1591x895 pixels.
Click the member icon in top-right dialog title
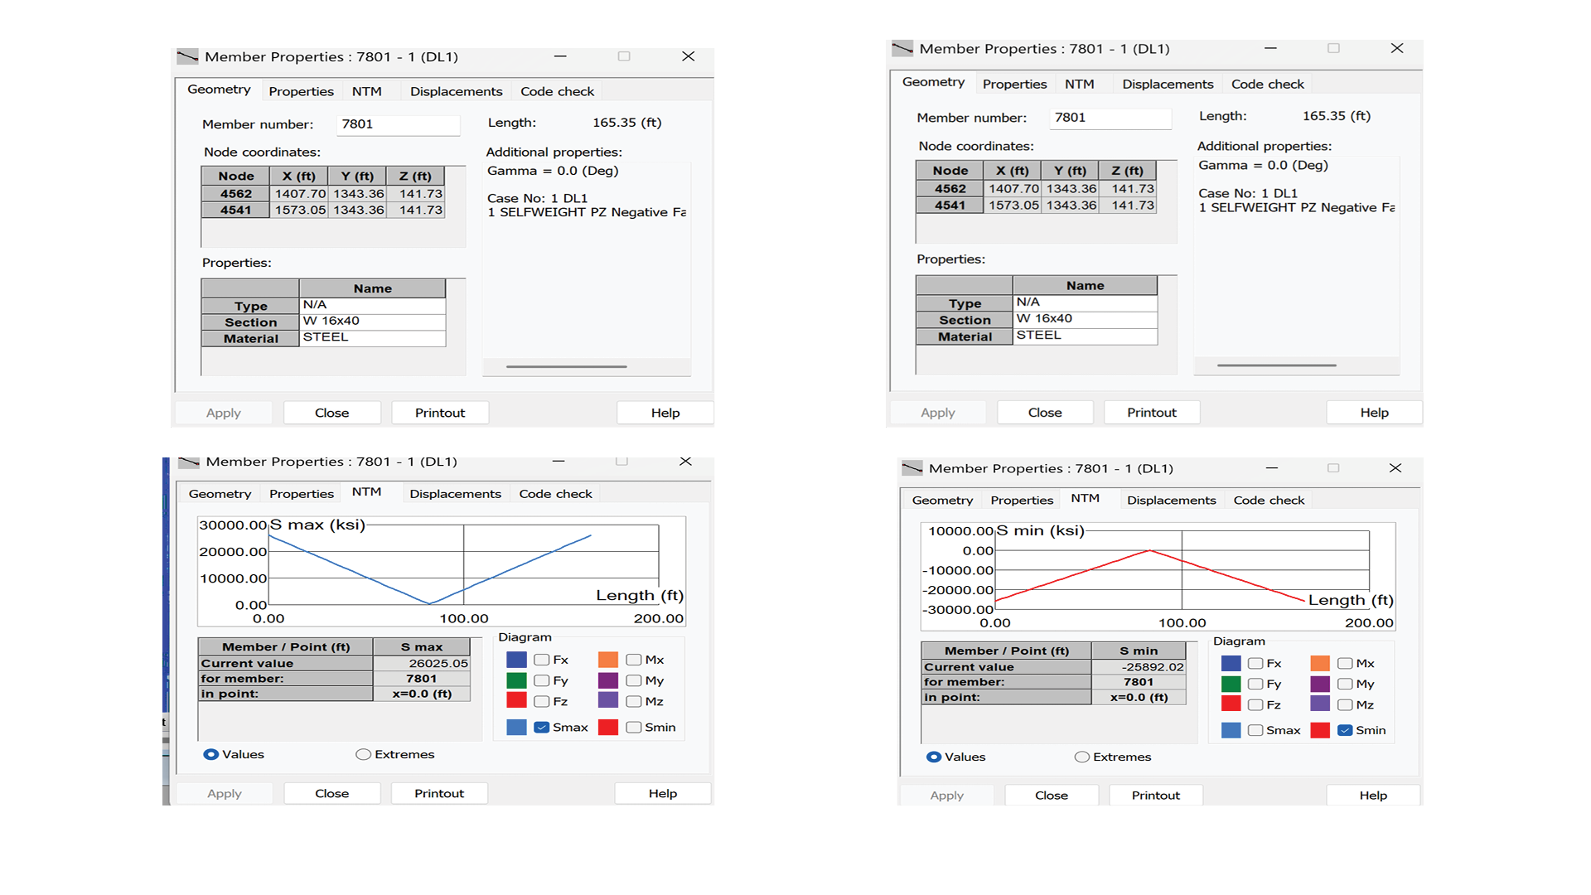click(902, 48)
